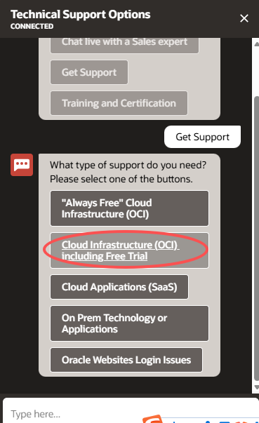Click the orange icon below the input
The height and width of the screenshot is (423, 259).
point(152,419)
